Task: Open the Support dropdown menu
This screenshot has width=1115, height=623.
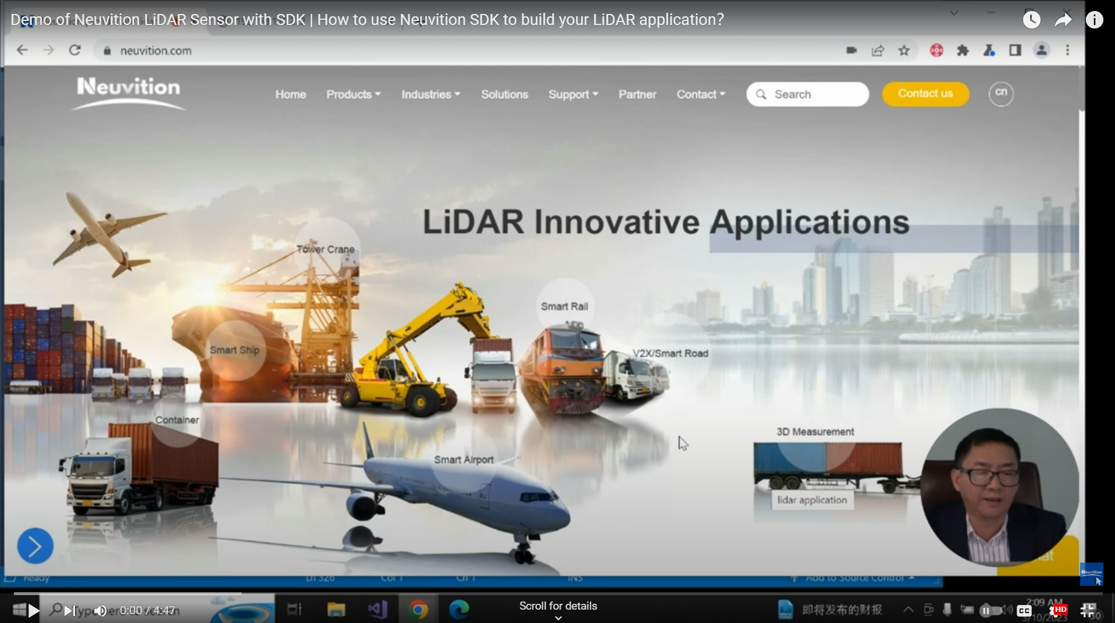Action: click(x=573, y=94)
